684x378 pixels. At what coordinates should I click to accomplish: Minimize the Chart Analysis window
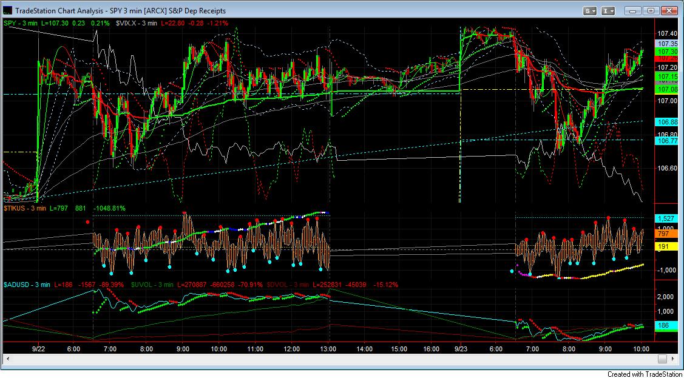[632, 10]
